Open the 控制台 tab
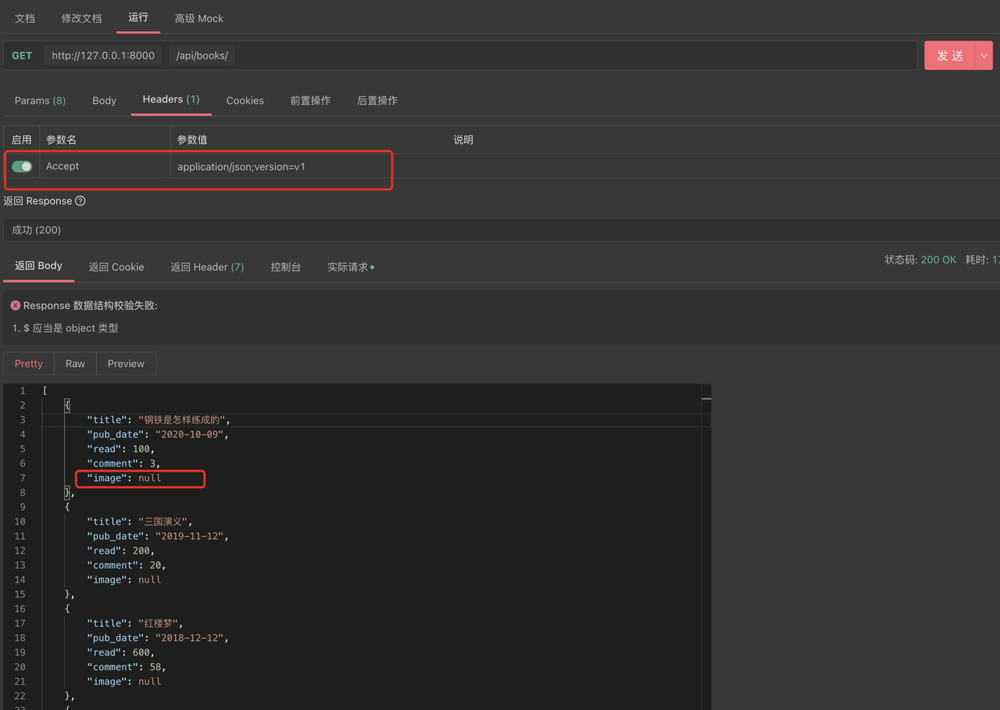Viewport: 1000px width, 710px height. (285, 267)
